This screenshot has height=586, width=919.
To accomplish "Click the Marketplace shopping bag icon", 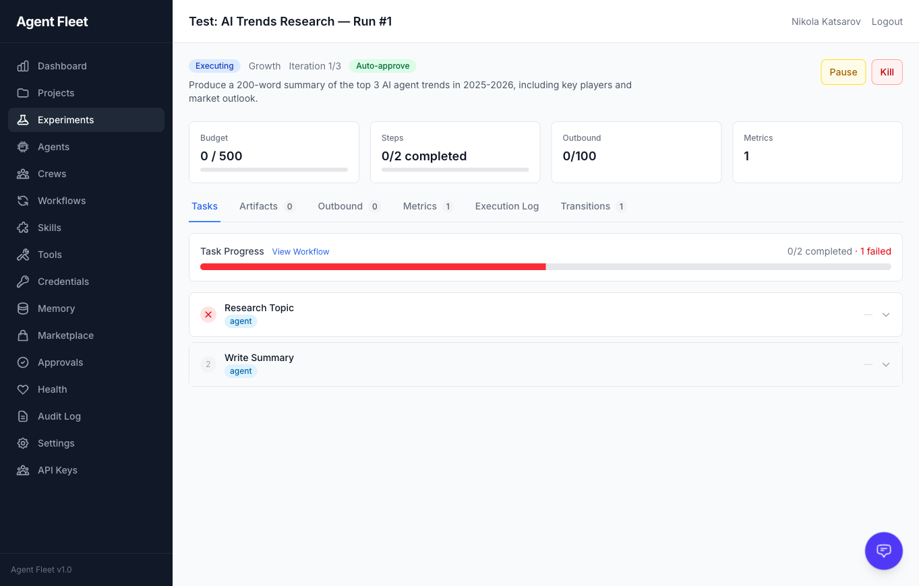I will click(23, 335).
